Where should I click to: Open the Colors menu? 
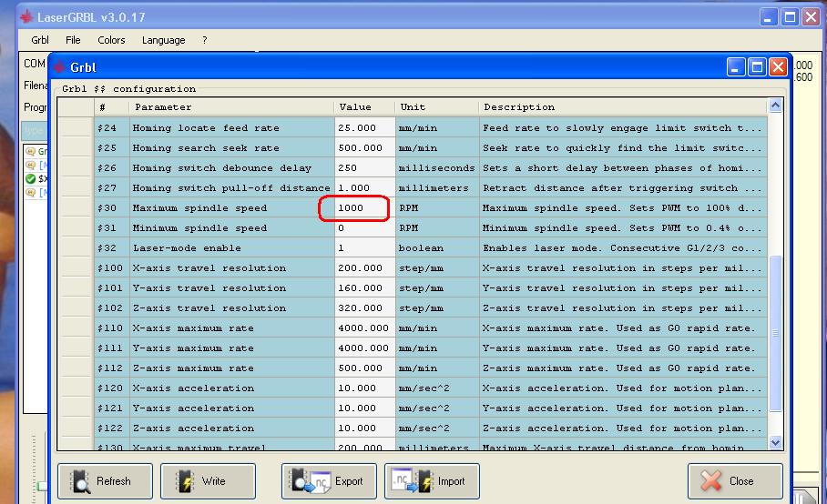(x=111, y=40)
